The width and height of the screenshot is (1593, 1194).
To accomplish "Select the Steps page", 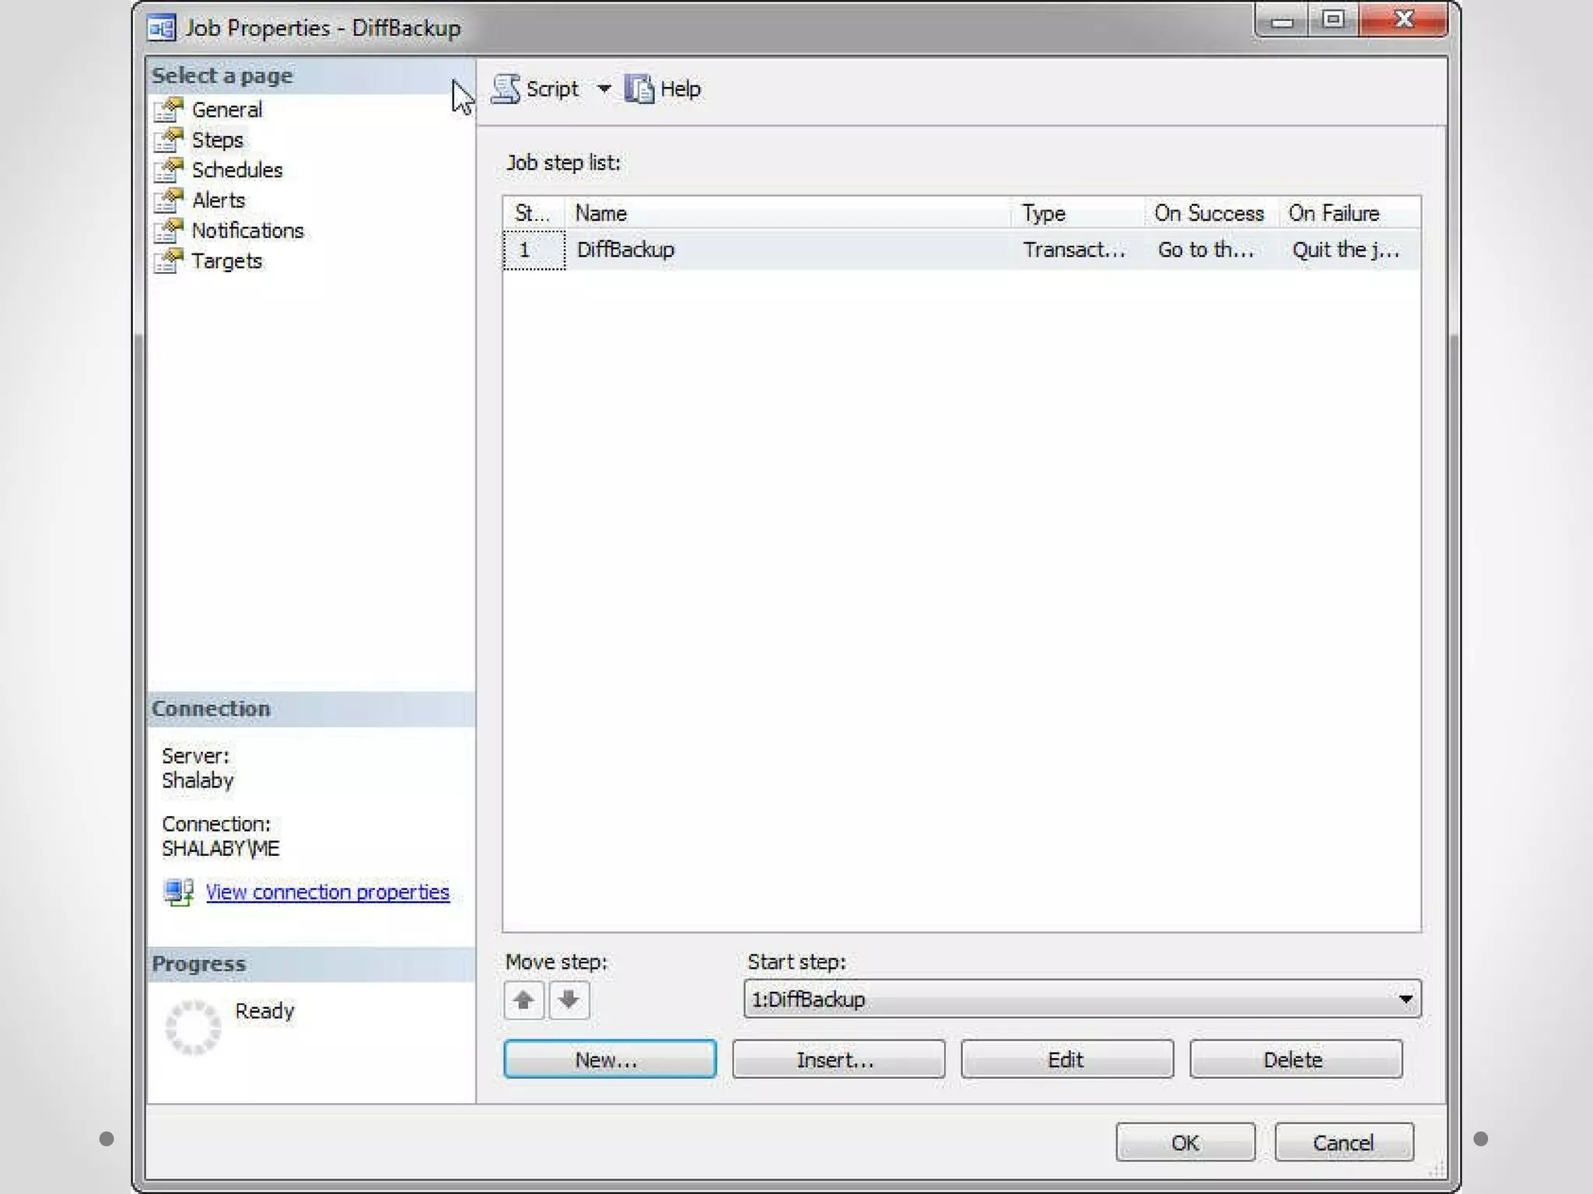I will (217, 140).
